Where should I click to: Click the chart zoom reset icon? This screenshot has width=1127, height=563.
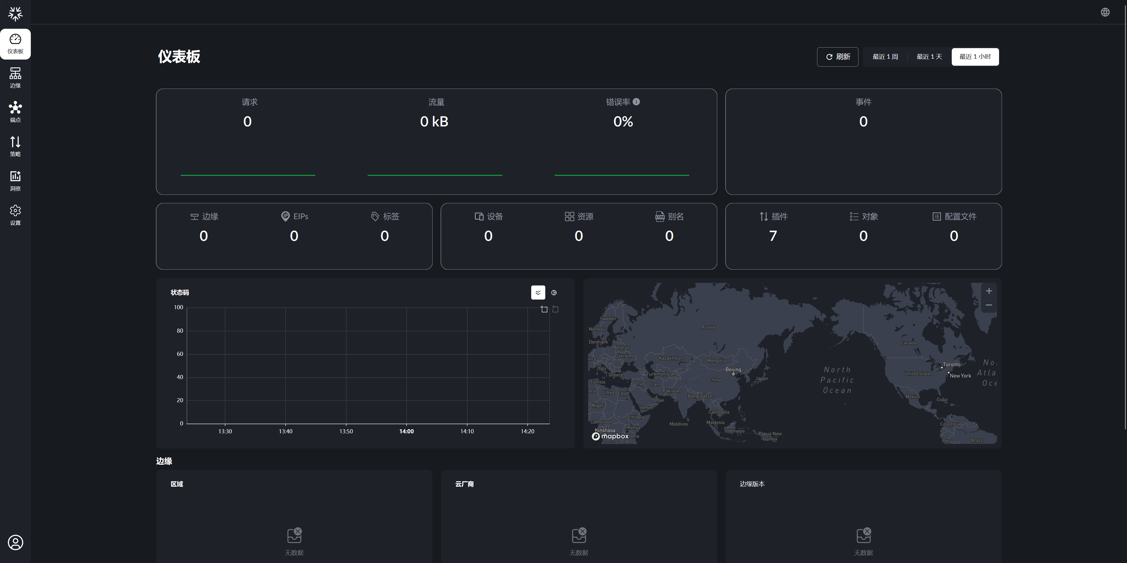555,309
